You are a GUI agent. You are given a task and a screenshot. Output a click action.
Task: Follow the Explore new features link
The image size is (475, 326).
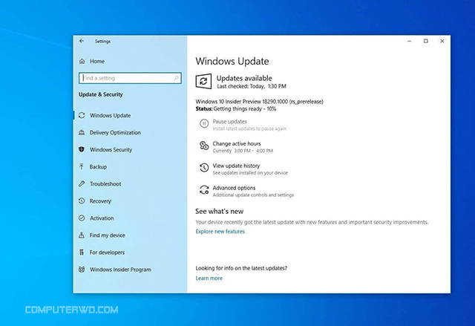(x=220, y=232)
